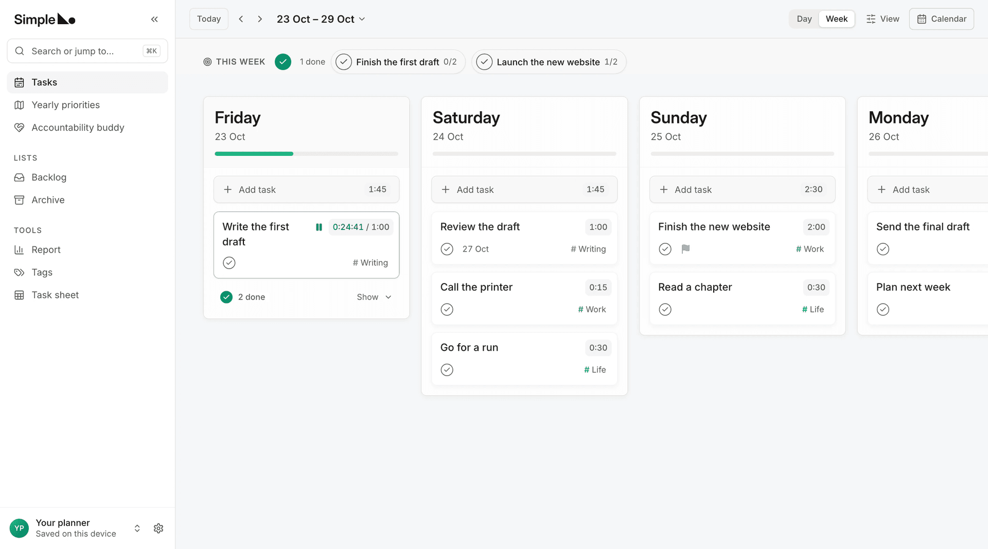Viewport: 988px width, 549px height.
Task: Open Yearly priorities in sidebar
Action: [87, 105]
